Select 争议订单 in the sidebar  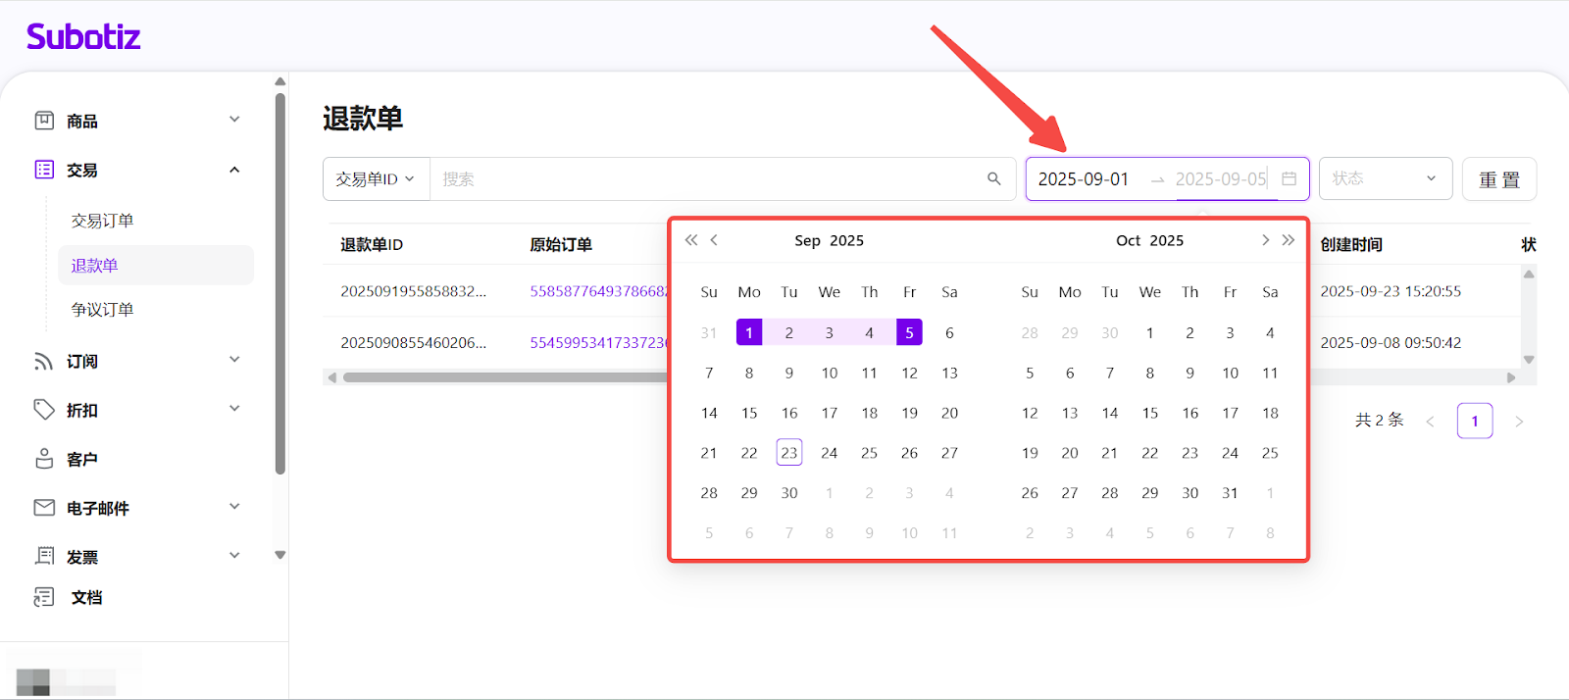tap(103, 309)
